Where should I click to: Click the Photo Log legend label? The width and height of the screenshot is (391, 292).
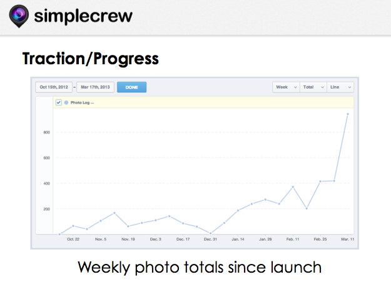click(x=82, y=102)
